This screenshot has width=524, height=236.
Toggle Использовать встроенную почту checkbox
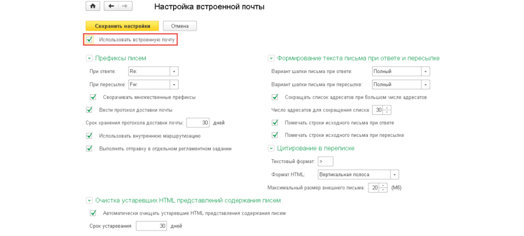pos(90,39)
